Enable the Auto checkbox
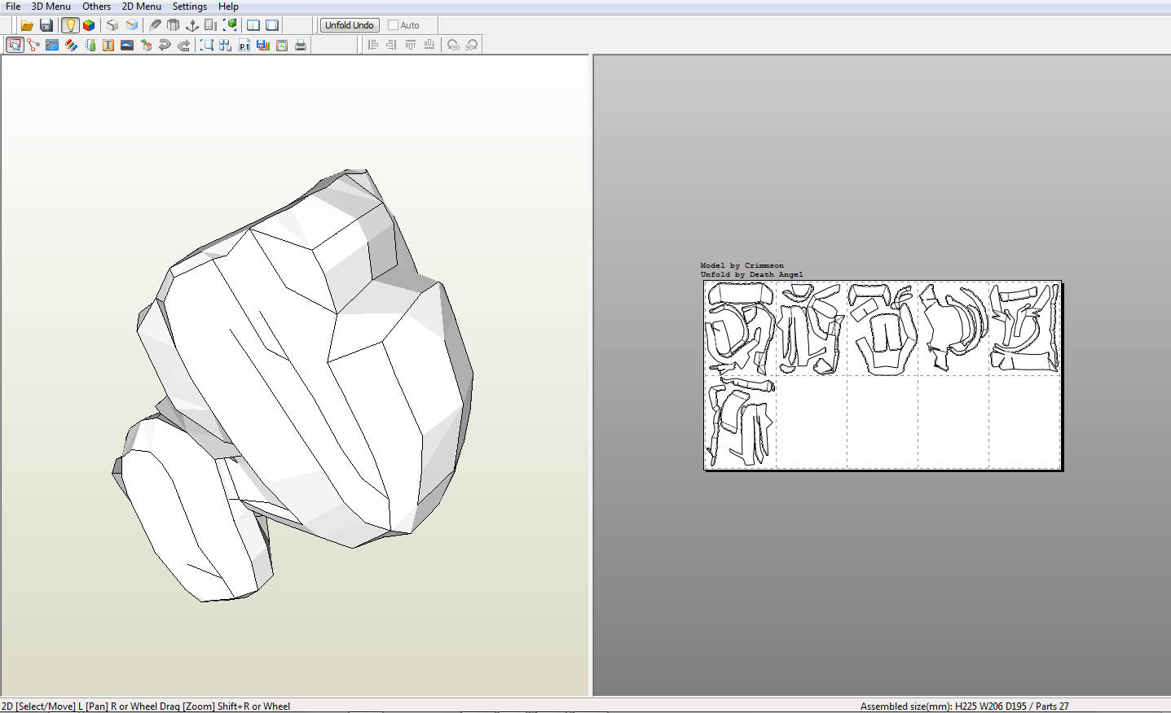The height and width of the screenshot is (713, 1171). [394, 25]
